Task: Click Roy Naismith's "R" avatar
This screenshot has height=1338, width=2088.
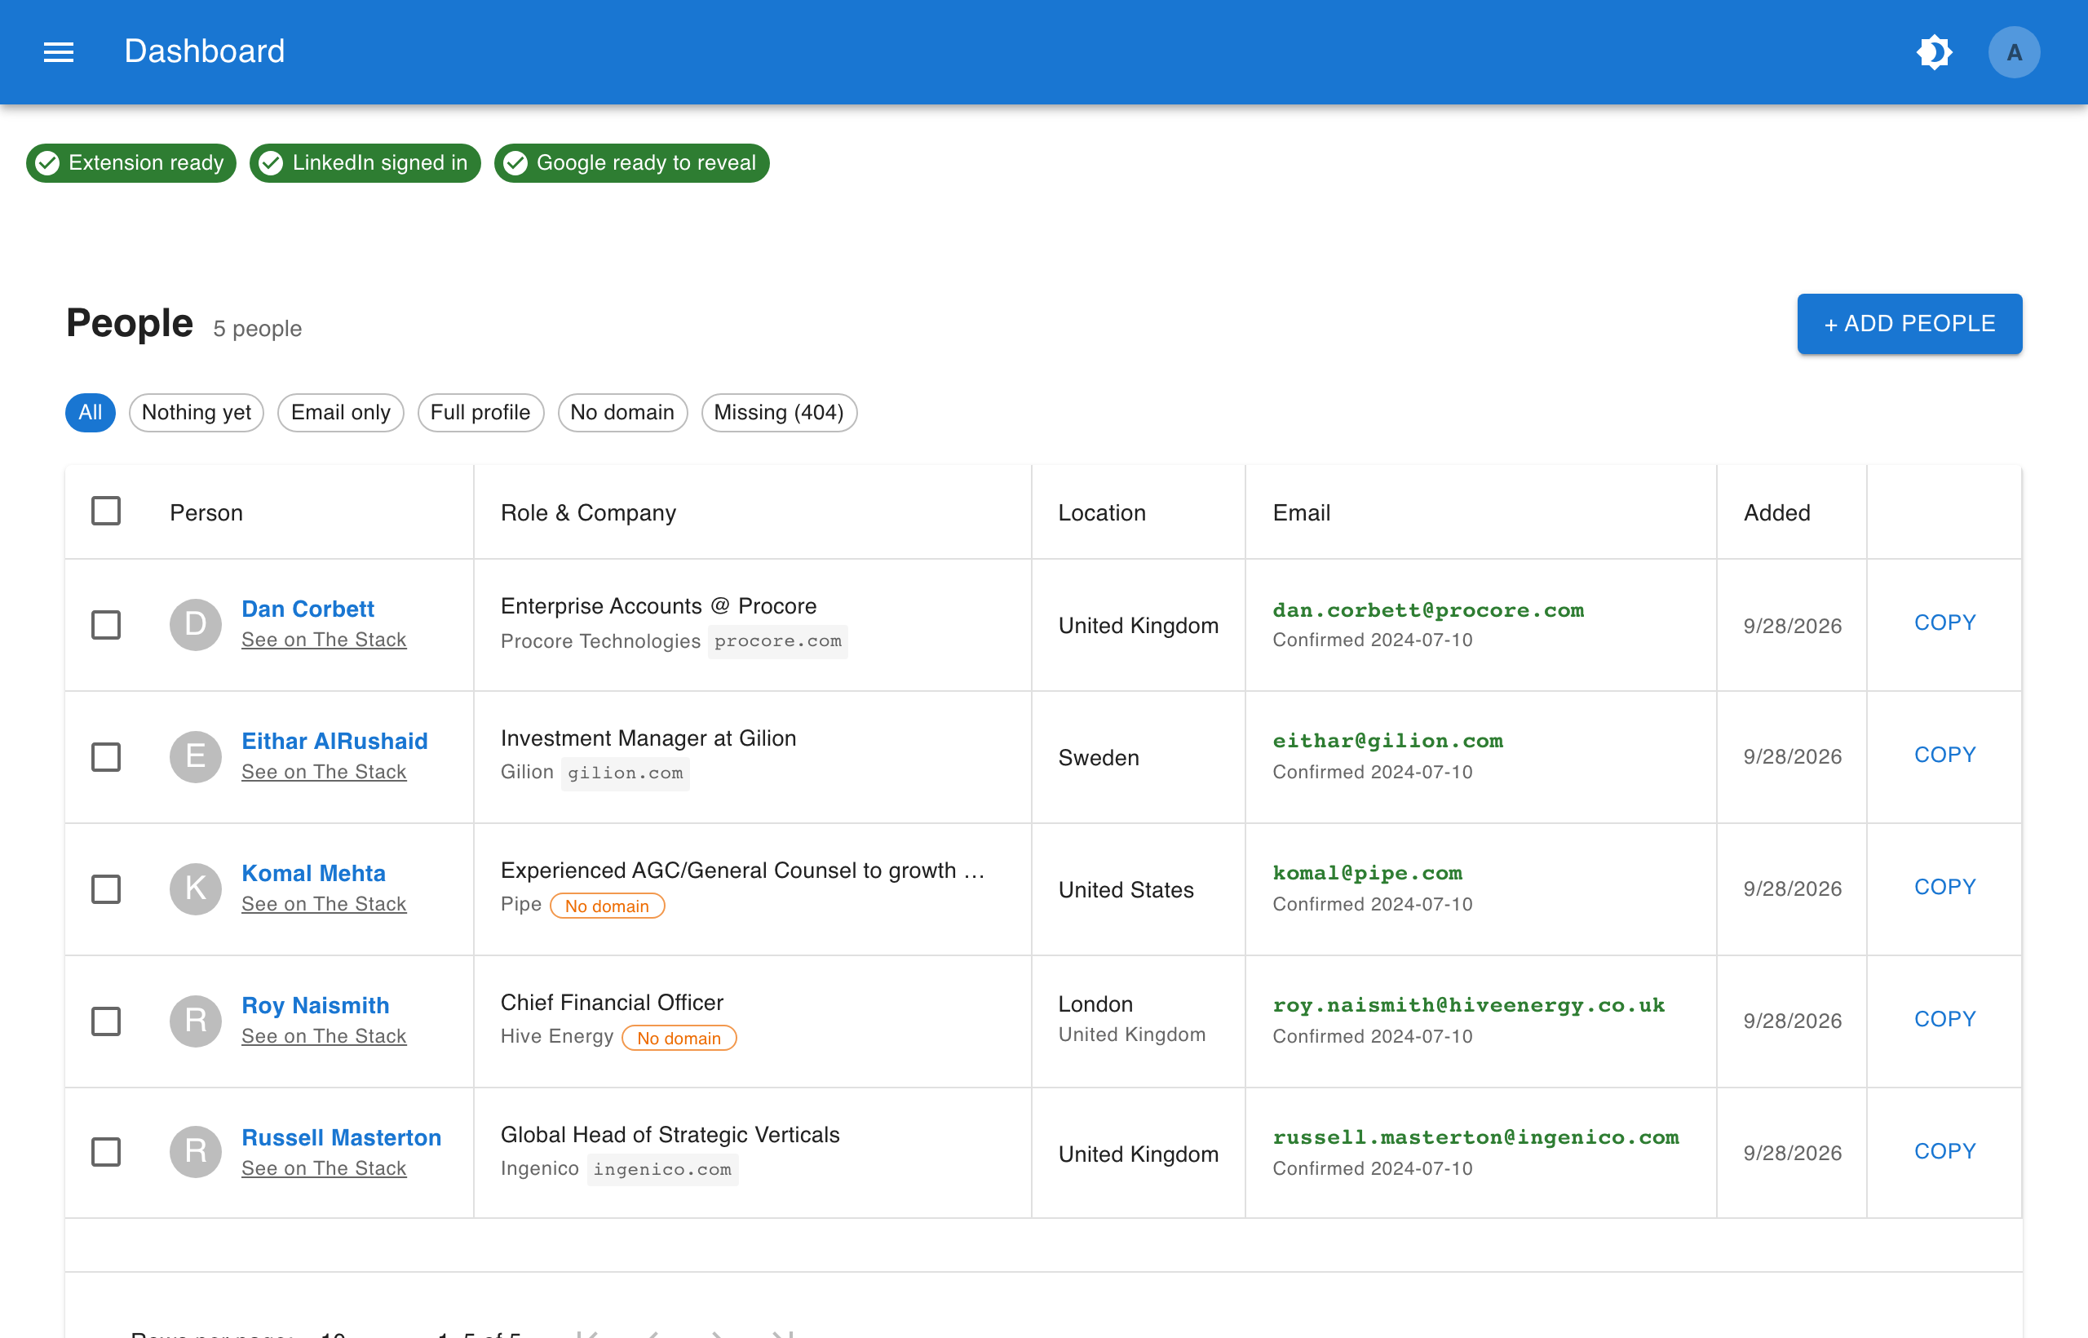Action: pyautogui.click(x=196, y=1020)
